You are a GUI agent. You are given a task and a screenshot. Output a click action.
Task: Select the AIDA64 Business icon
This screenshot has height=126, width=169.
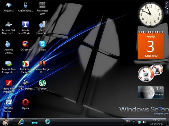point(8,106)
